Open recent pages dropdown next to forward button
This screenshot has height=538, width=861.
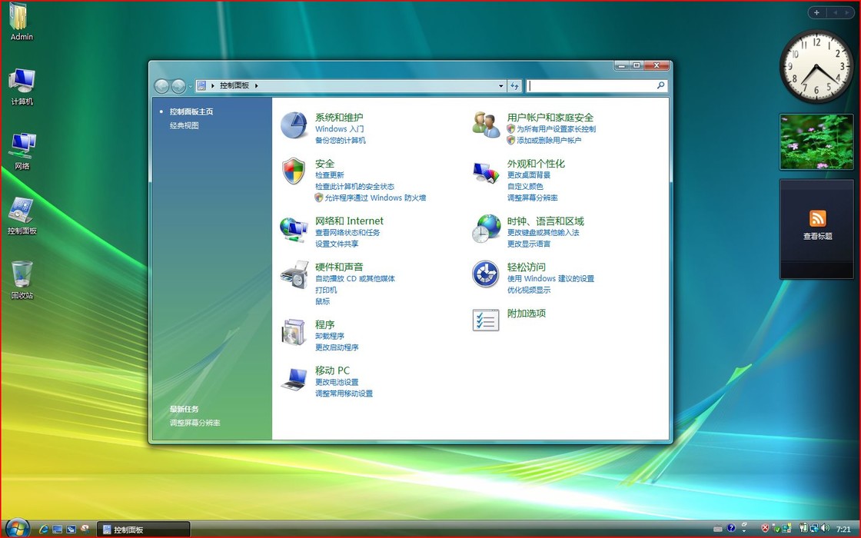[191, 86]
